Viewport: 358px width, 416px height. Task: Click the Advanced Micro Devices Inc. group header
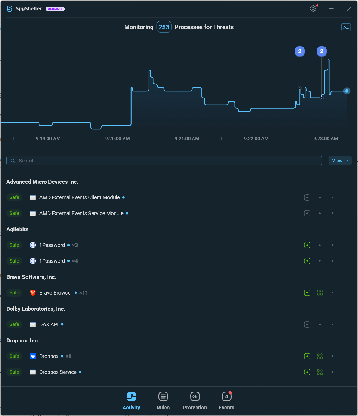(42, 182)
